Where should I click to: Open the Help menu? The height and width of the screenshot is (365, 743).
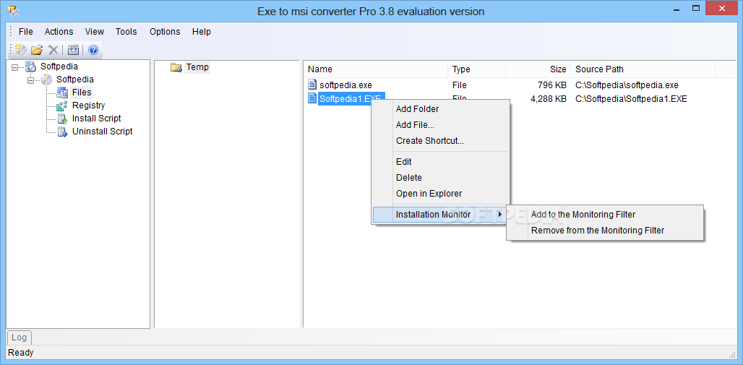click(202, 32)
